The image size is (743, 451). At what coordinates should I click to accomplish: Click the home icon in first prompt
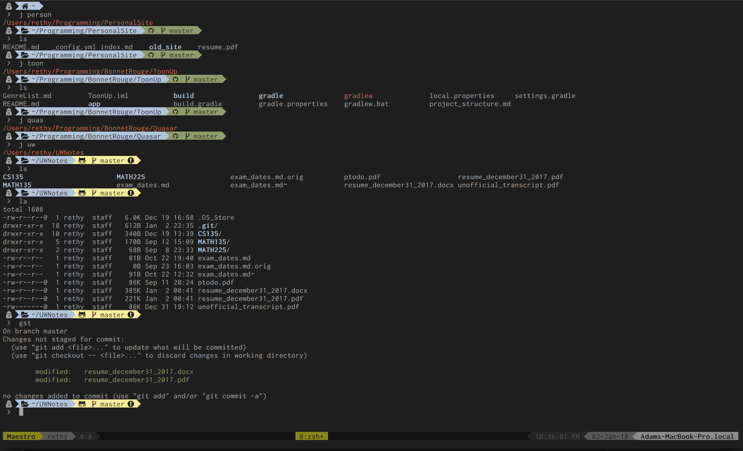pyautogui.click(x=25, y=6)
